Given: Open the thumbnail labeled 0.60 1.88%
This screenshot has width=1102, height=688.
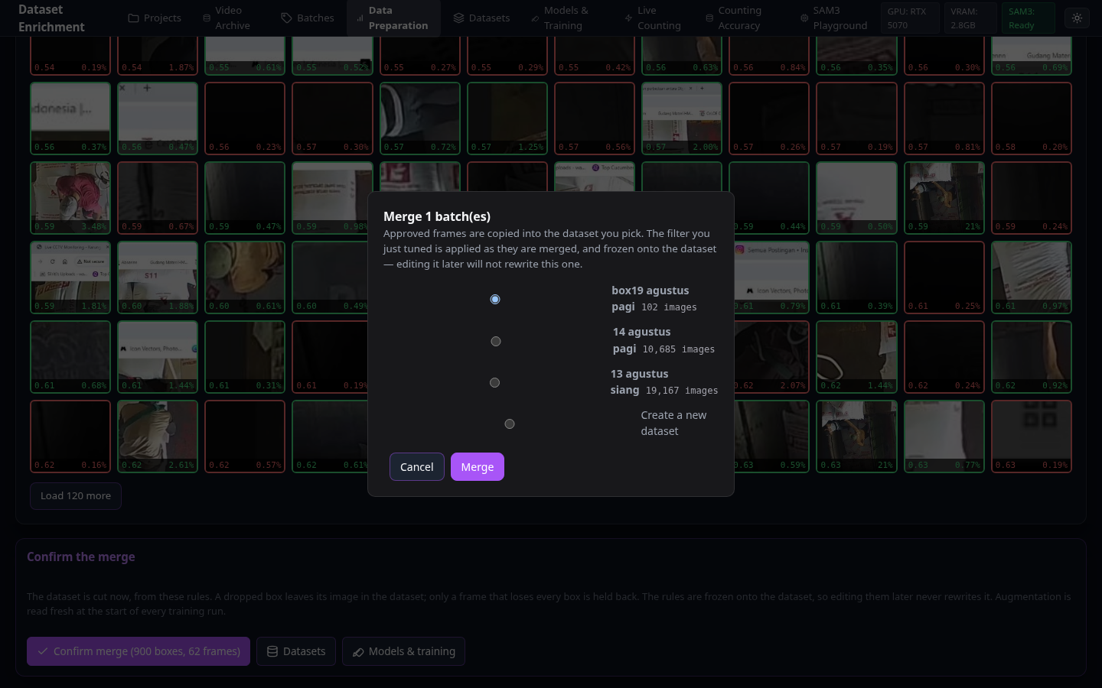Looking at the screenshot, I should coord(158,277).
